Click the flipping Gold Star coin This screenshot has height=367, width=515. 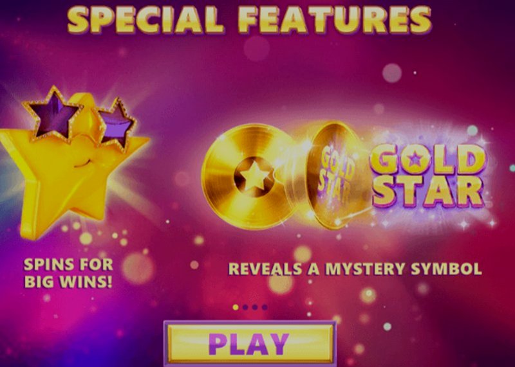pyautogui.click(x=335, y=175)
